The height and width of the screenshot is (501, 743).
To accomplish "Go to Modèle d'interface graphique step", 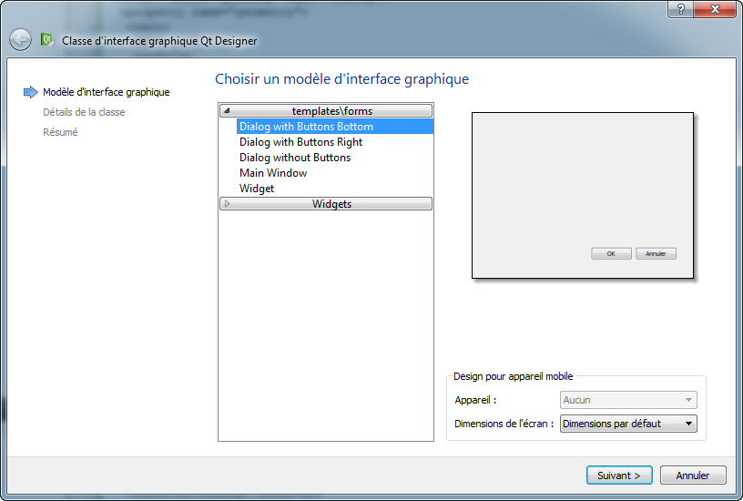I will pos(106,92).
